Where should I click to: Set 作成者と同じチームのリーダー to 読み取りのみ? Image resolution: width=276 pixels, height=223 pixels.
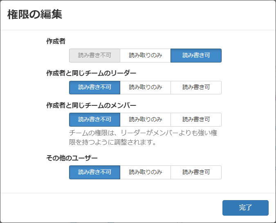[x=146, y=87]
